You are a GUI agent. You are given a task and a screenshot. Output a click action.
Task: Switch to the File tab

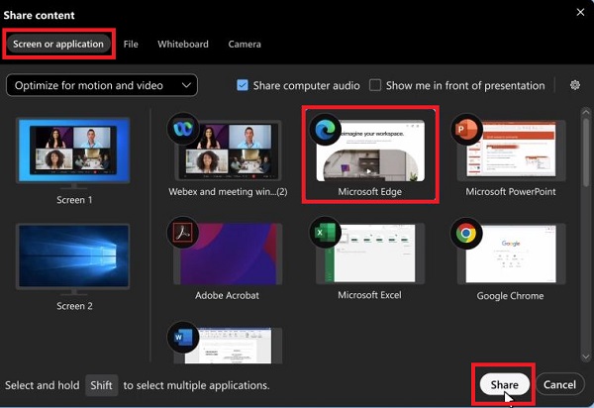point(131,44)
